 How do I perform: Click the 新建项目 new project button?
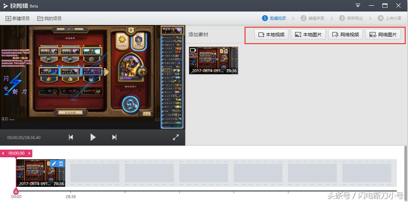pyautogui.click(x=18, y=18)
